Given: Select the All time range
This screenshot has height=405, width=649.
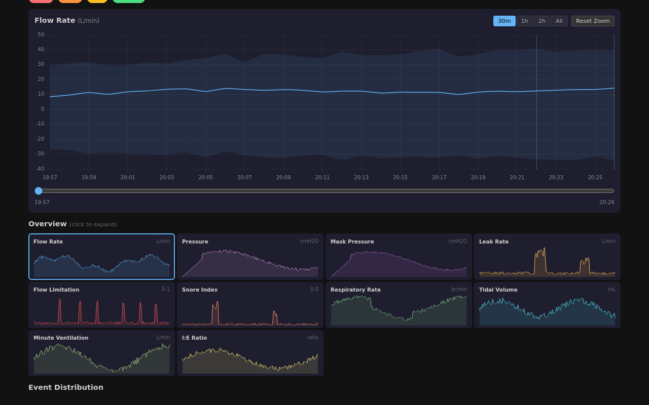Looking at the screenshot, I should pos(559,21).
